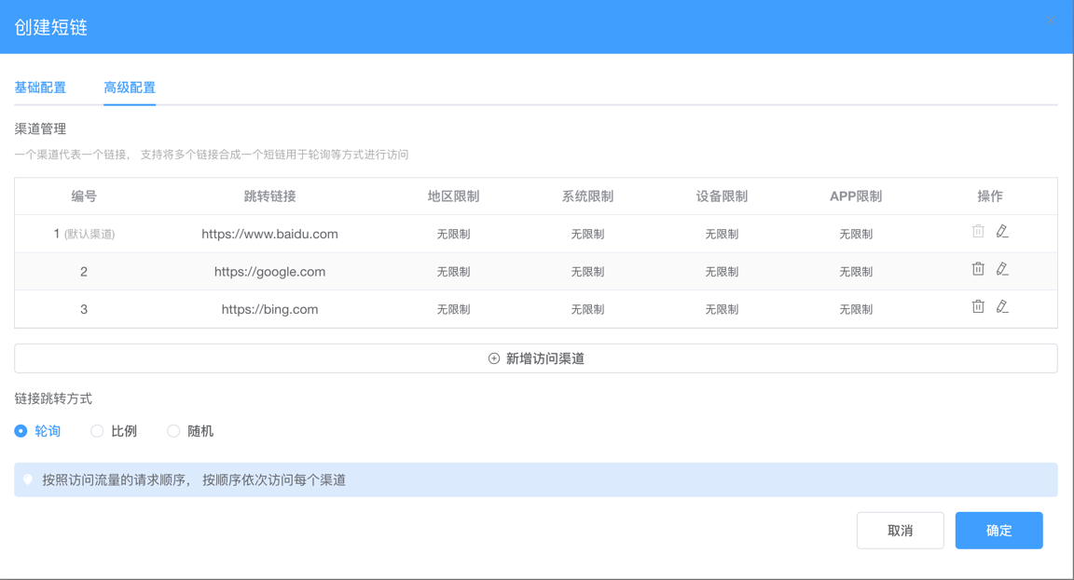1074x580 pixels.
Task: Switch to 基础配置 tab
Action: click(x=40, y=88)
